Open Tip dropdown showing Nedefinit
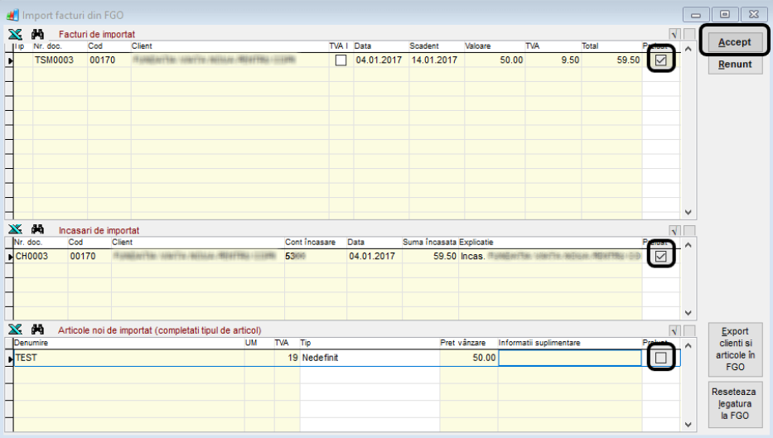The image size is (773, 438). click(x=369, y=358)
